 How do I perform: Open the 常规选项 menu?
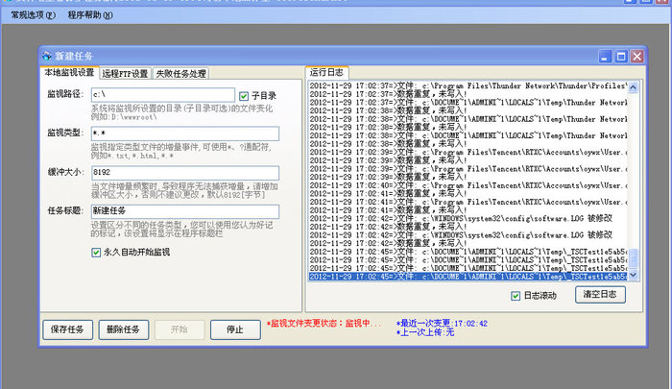click(x=33, y=15)
